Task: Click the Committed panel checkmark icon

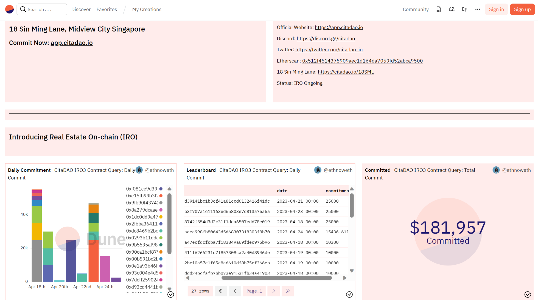Action: pos(527,294)
